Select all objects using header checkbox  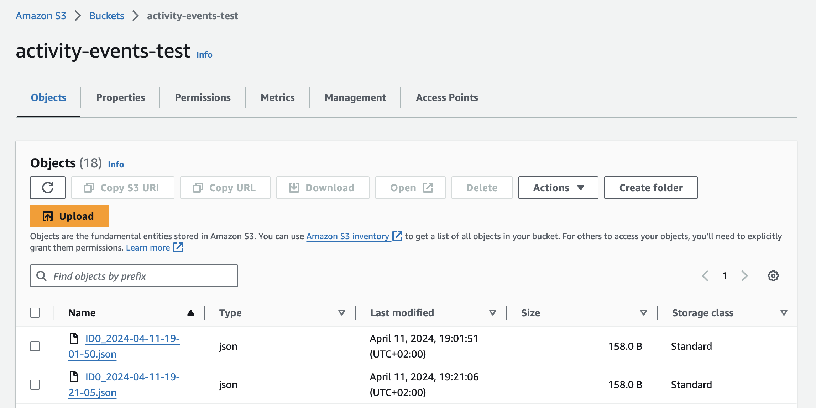tap(35, 312)
